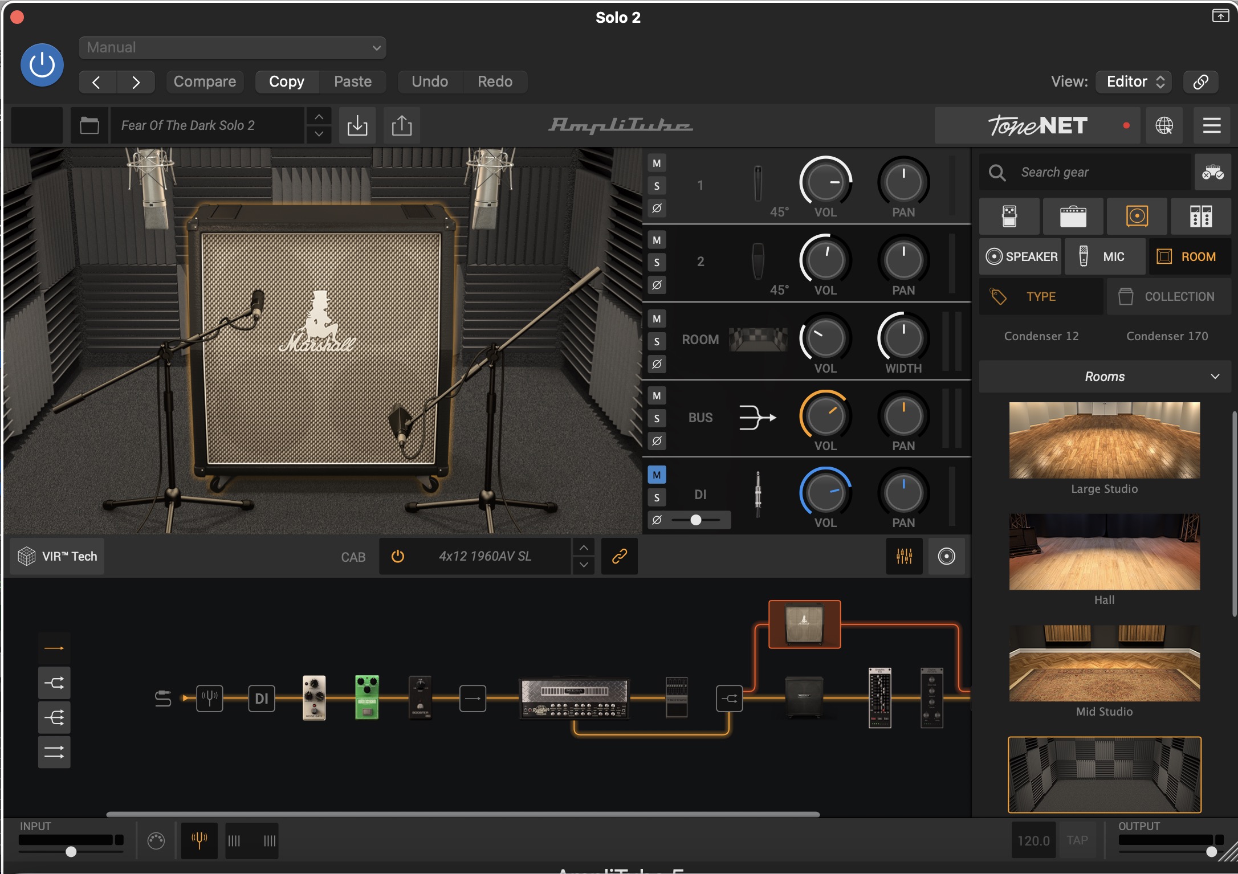Select the Hall room thumbnail

[x=1105, y=552]
